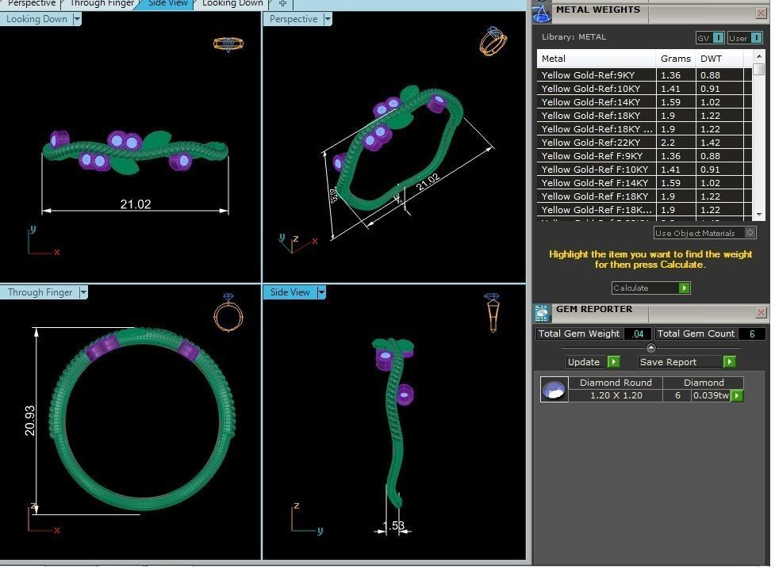Switch to the Side View tab
This screenshot has height=568, width=775.
(x=168, y=3)
